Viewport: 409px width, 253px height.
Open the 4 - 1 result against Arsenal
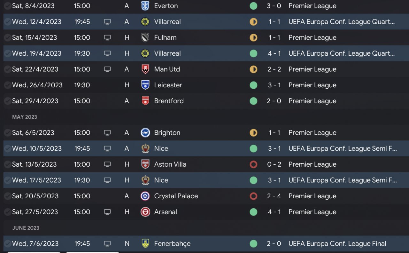pos(274,212)
